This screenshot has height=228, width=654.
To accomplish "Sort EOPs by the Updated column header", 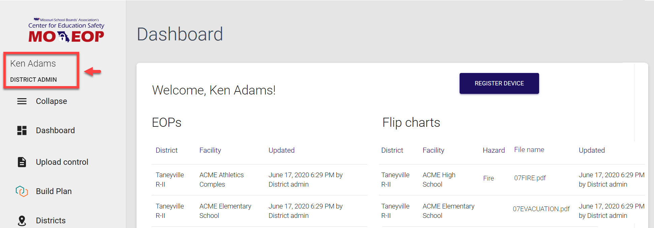I will (281, 150).
